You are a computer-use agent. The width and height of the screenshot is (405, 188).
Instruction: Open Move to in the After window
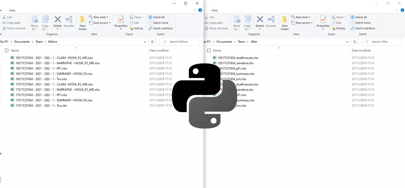pos(237,23)
